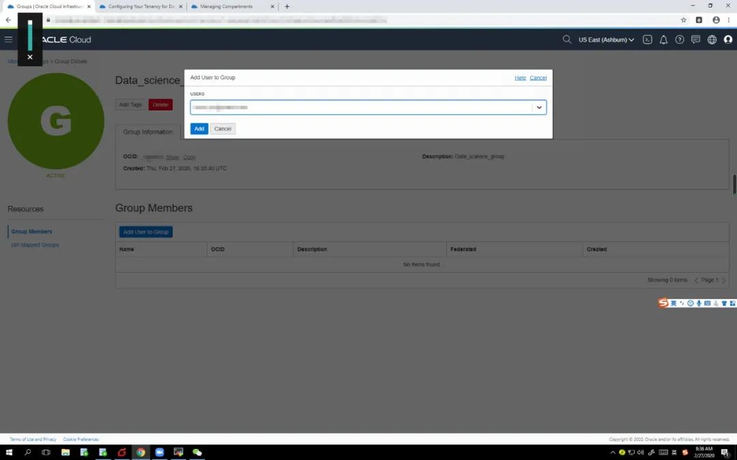Click the Cancel link in dialog header
Screen dimensions: 737x460
[x=538, y=78]
